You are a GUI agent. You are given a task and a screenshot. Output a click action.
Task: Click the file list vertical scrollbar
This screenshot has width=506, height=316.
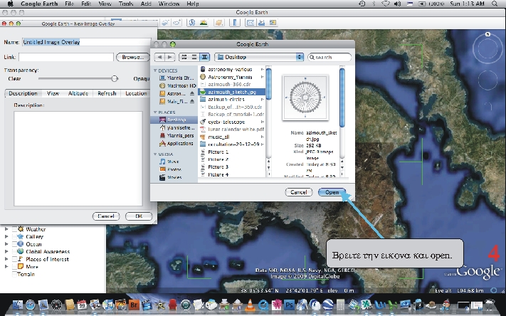coord(268,85)
